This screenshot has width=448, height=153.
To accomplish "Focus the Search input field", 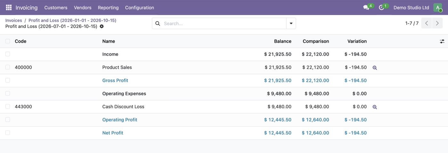I will tap(223, 23).
